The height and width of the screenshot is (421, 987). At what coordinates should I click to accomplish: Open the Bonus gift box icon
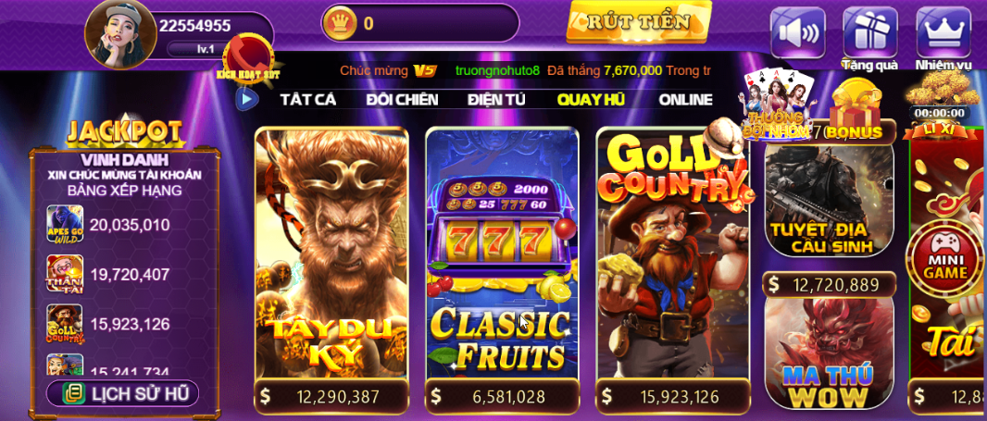click(855, 113)
